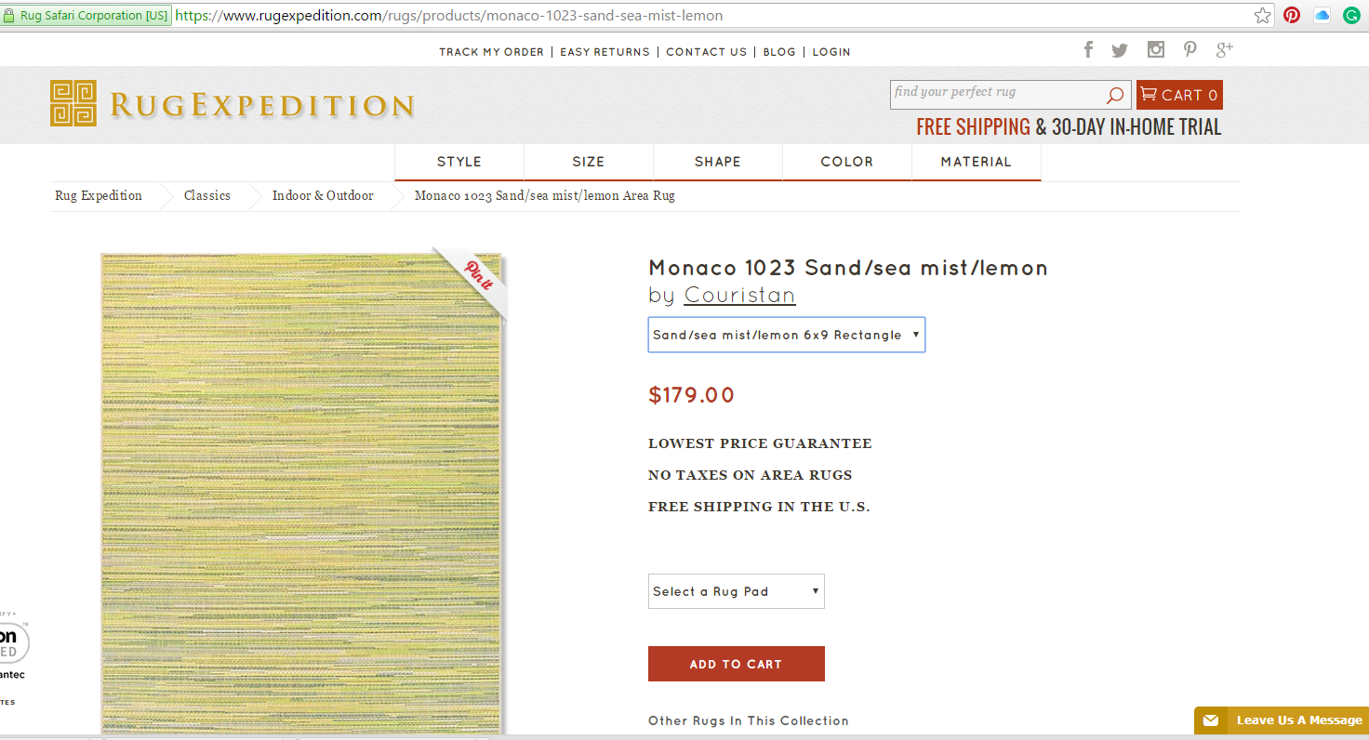Click the search magnifier icon
The width and height of the screenshot is (1369, 740).
tap(1114, 94)
